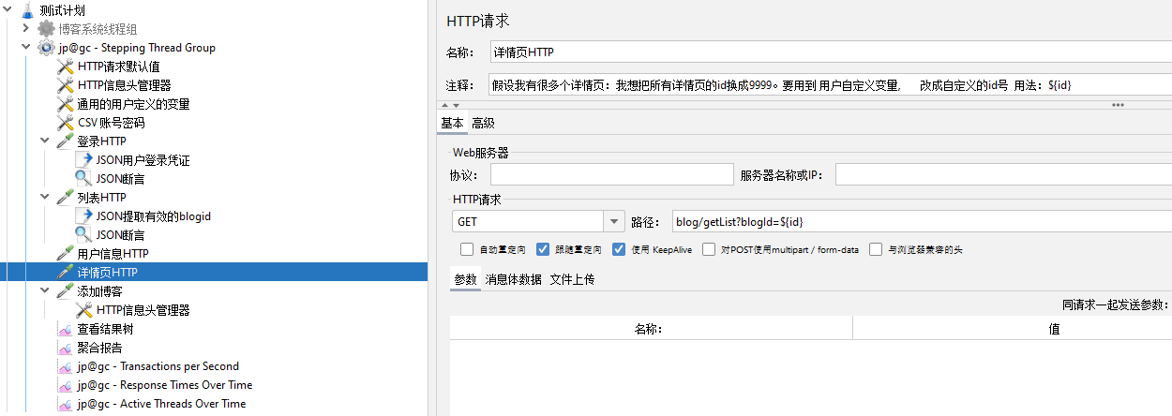
Task: Switch to the 基本 tab
Action: (x=452, y=123)
